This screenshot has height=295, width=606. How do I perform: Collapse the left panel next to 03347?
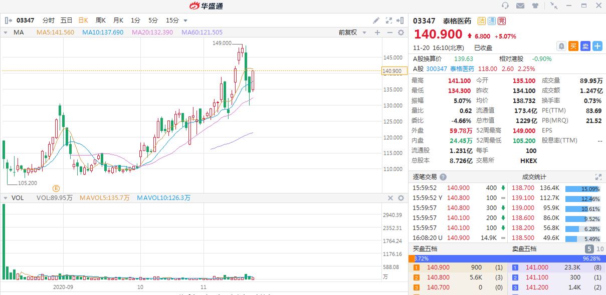[x=8, y=20]
